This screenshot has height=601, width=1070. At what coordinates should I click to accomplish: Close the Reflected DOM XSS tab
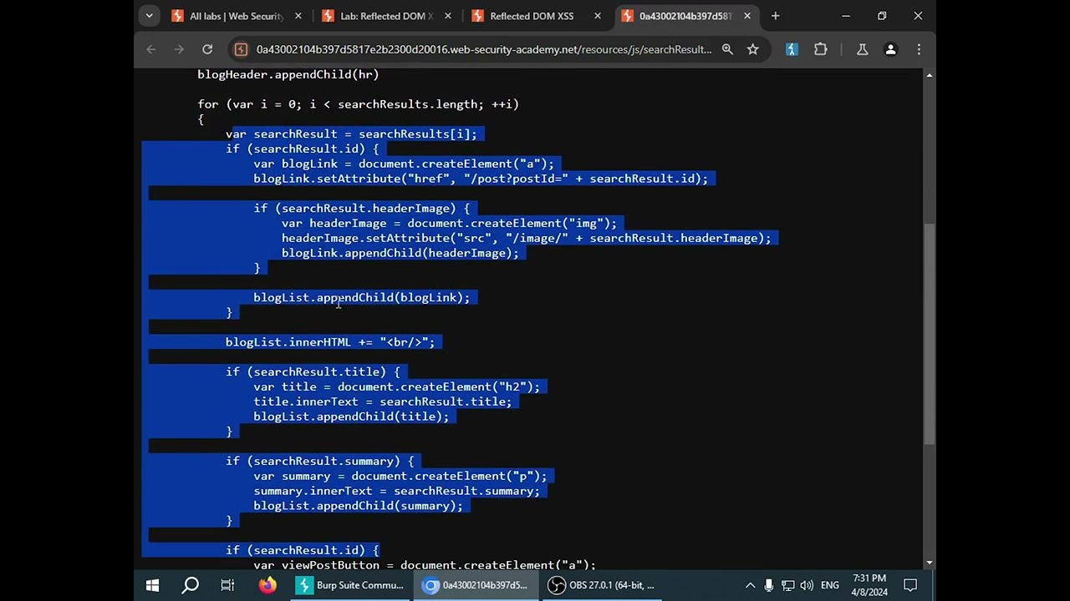pyautogui.click(x=597, y=16)
